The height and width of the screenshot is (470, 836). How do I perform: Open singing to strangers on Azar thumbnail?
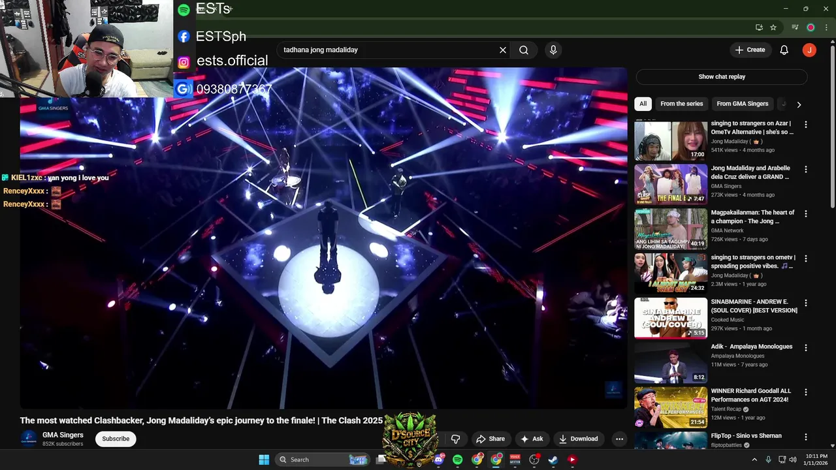671,140
